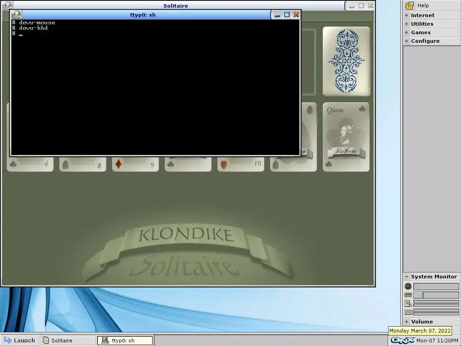Expand the Internet group
Viewport: 461px width, 346px height.
(407, 15)
